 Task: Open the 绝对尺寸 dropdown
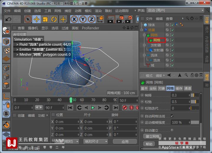pyautogui.click(x=96, y=142)
